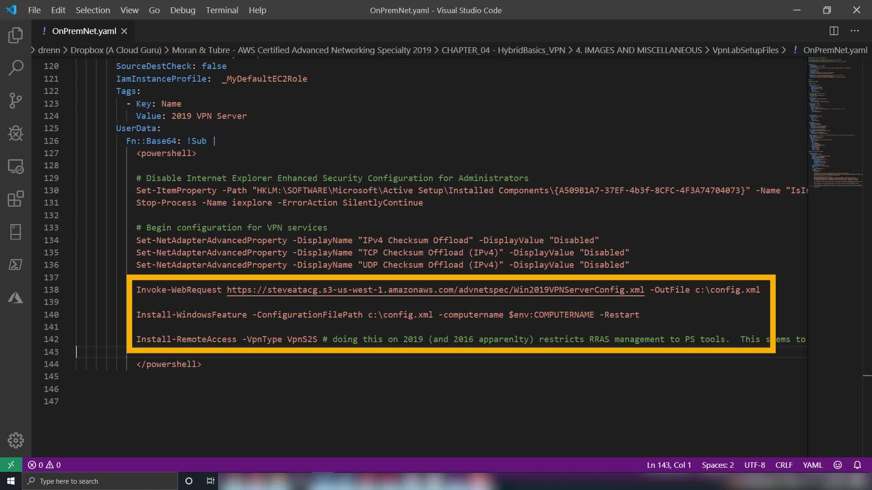Open the Selection menu
The image size is (872, 490).
93,10
